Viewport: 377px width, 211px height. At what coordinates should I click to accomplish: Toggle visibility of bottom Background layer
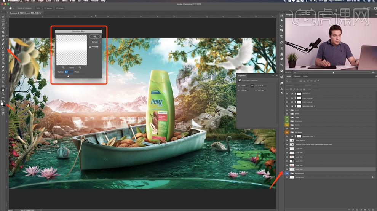click(287, 177)
